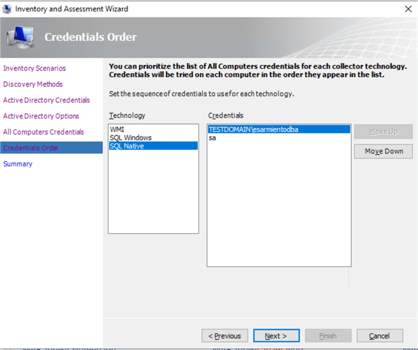Click the disabled Move Up button

click(x=384, y=131)
